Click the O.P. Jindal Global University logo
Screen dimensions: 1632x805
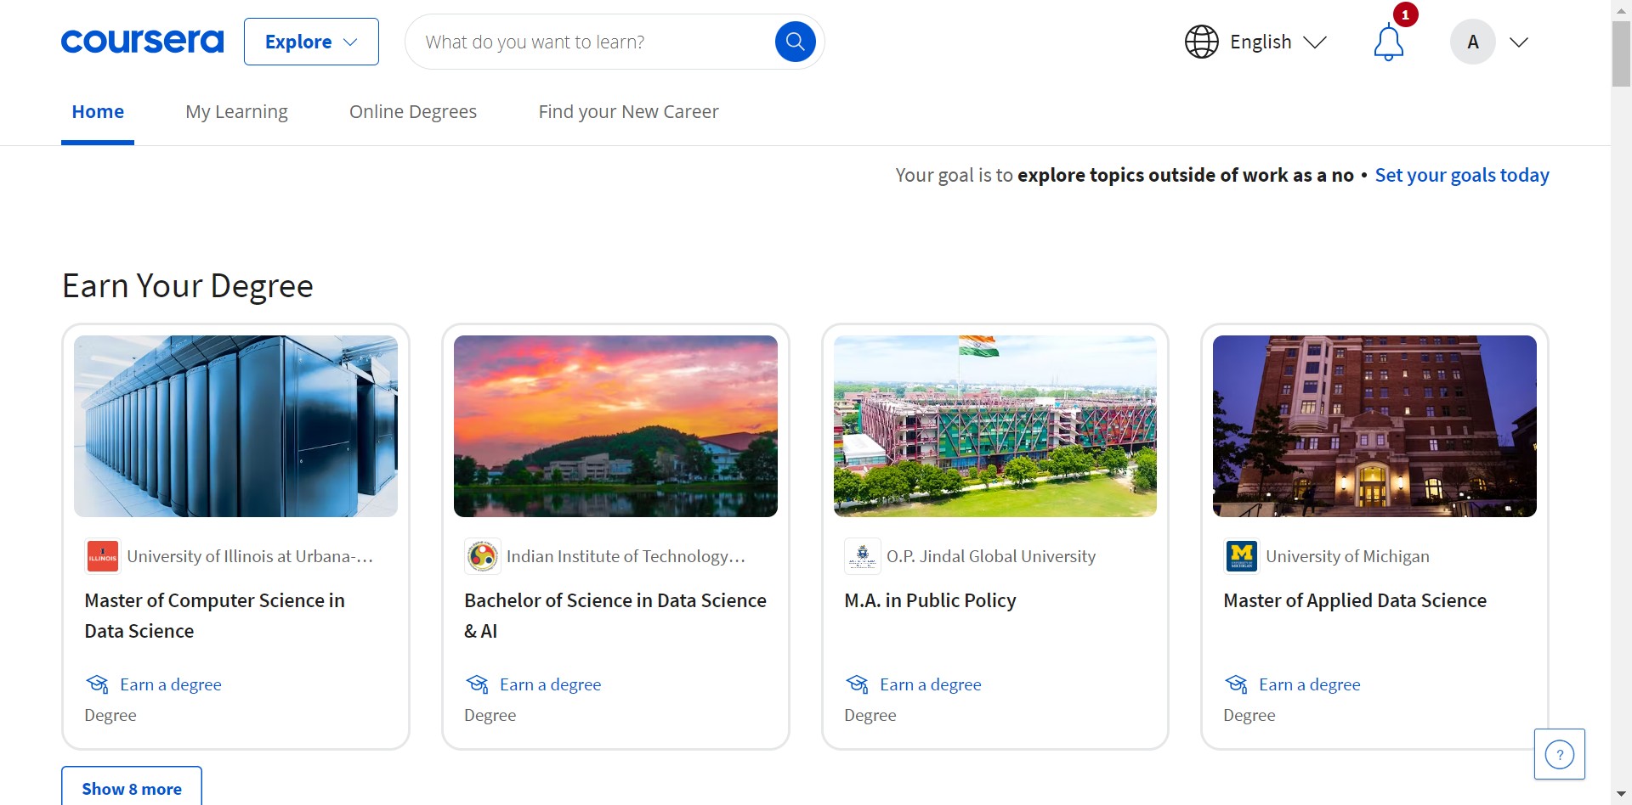862,556
